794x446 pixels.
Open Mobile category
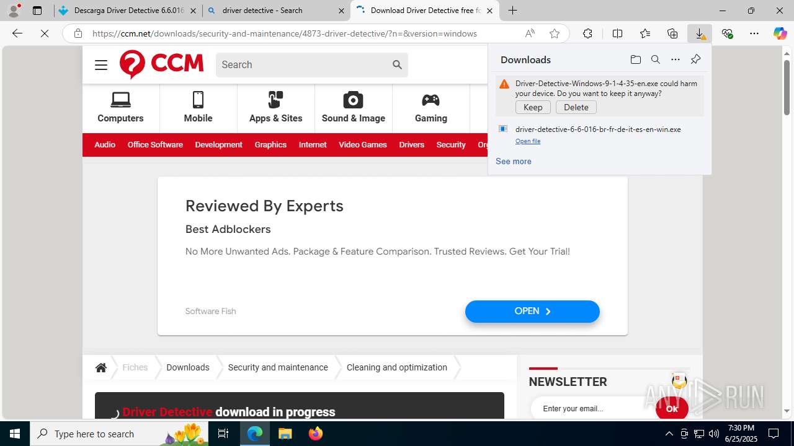(x=198, y=108)
